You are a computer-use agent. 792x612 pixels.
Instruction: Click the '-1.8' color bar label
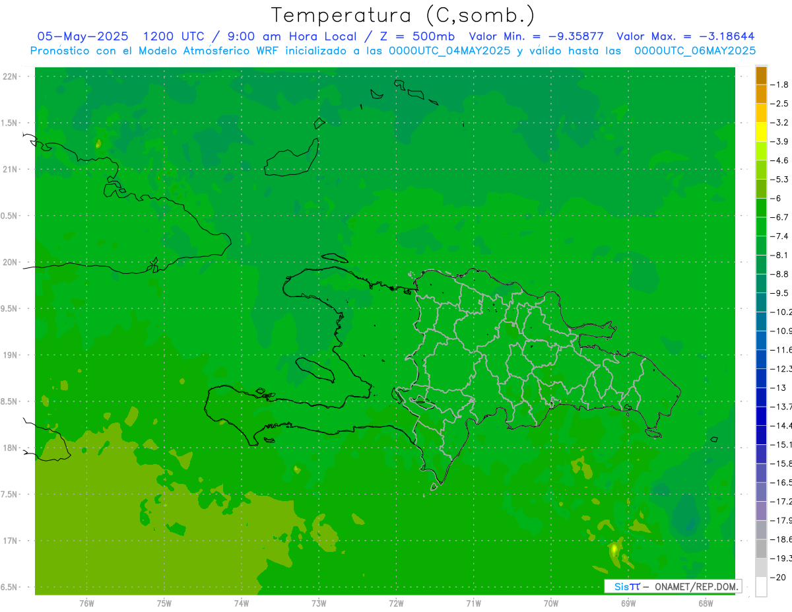click(781, 85)
